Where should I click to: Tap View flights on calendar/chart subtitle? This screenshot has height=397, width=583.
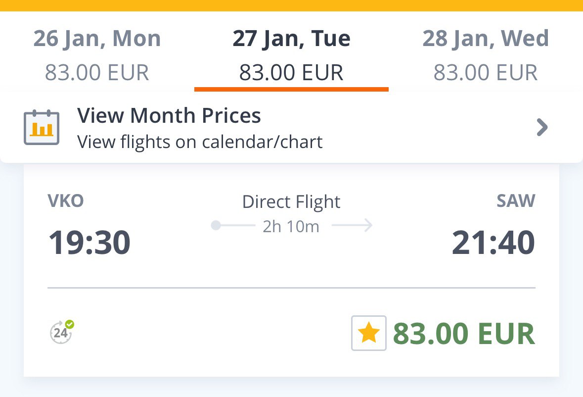[200, 142]
